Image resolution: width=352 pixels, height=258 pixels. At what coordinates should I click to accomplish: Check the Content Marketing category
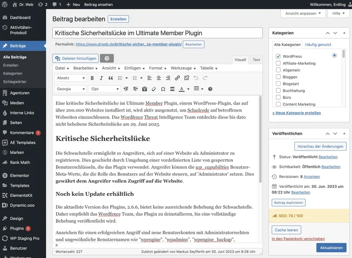pos(278,104)
